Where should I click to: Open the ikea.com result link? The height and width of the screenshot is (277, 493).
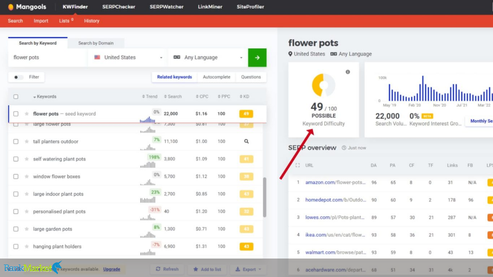(x=335, y=235)
